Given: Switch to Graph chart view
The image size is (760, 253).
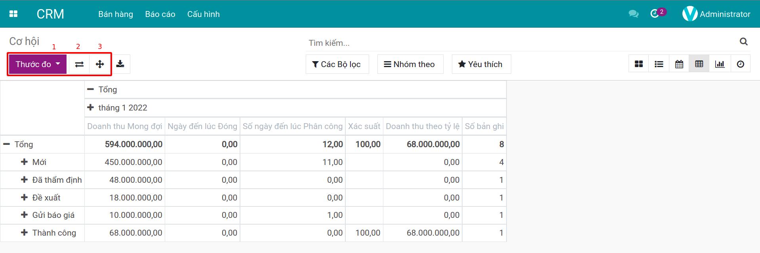Looking at the screenshot, I should [x=720, y=64].
